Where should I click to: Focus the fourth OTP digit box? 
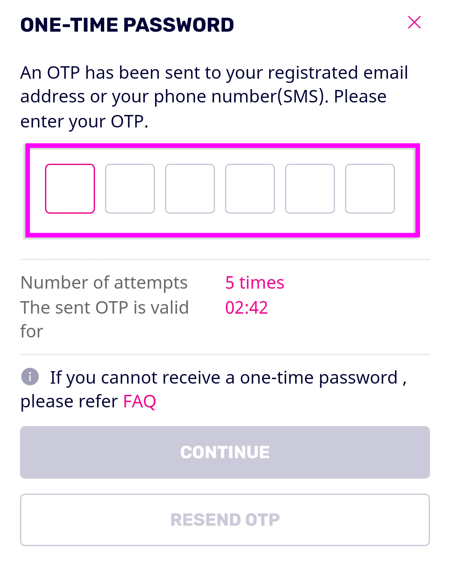tap(250, 189)
